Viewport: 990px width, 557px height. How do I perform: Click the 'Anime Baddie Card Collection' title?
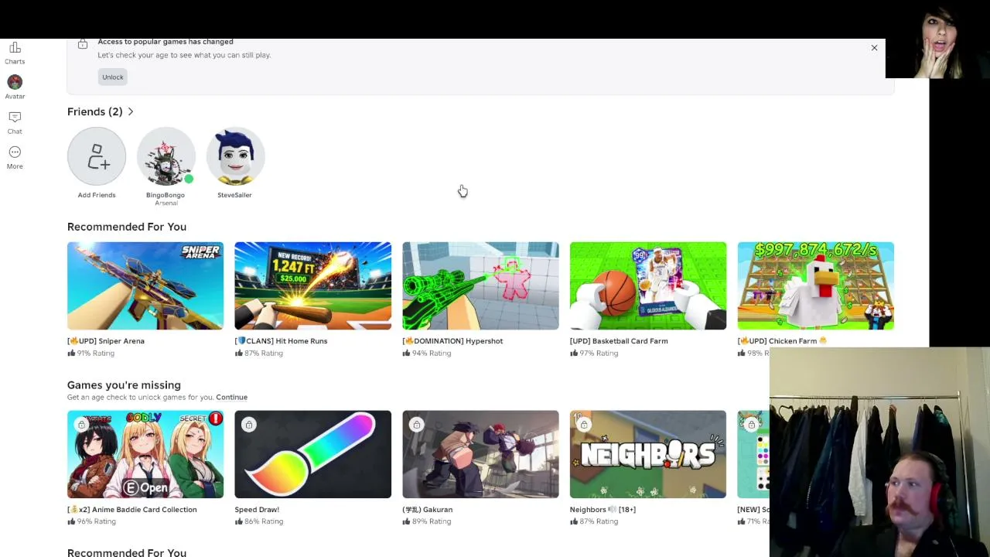point(132,510)
